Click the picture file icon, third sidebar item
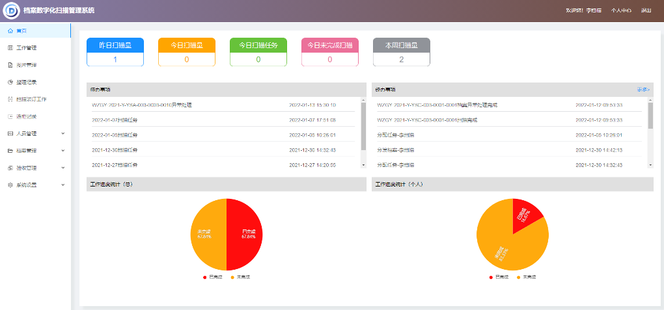 tap(10, 65)
